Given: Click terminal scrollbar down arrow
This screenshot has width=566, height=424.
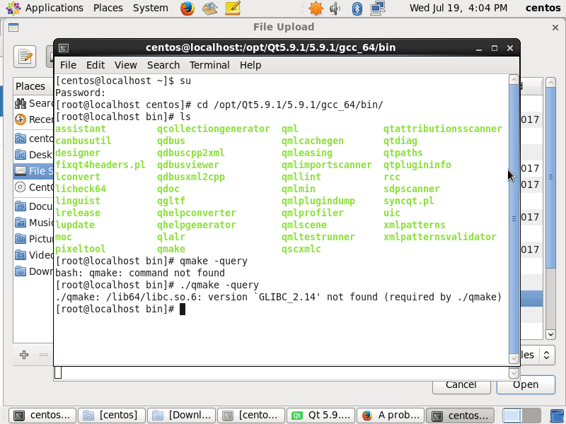Looking at the screenshot, I should point(514,358).
